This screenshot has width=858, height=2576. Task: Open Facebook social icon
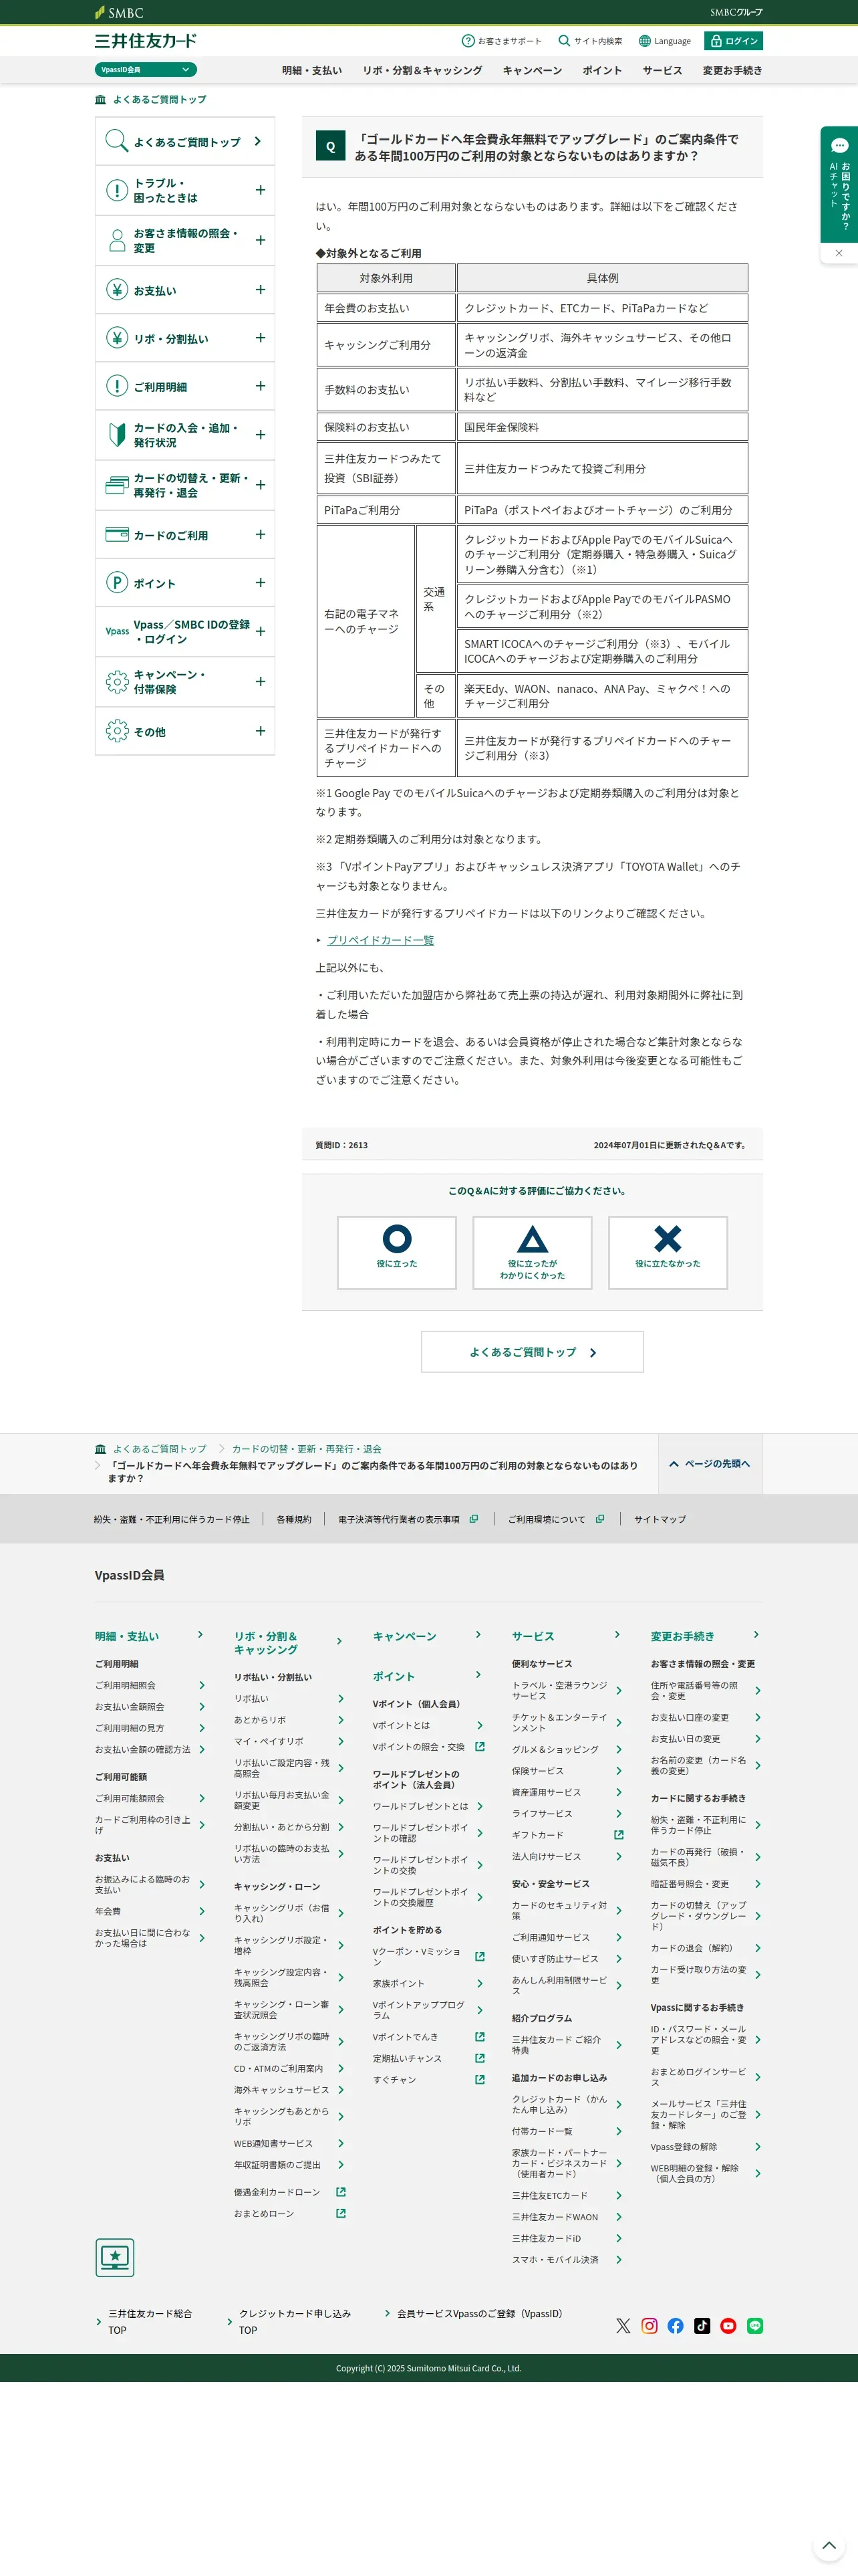676,2326
